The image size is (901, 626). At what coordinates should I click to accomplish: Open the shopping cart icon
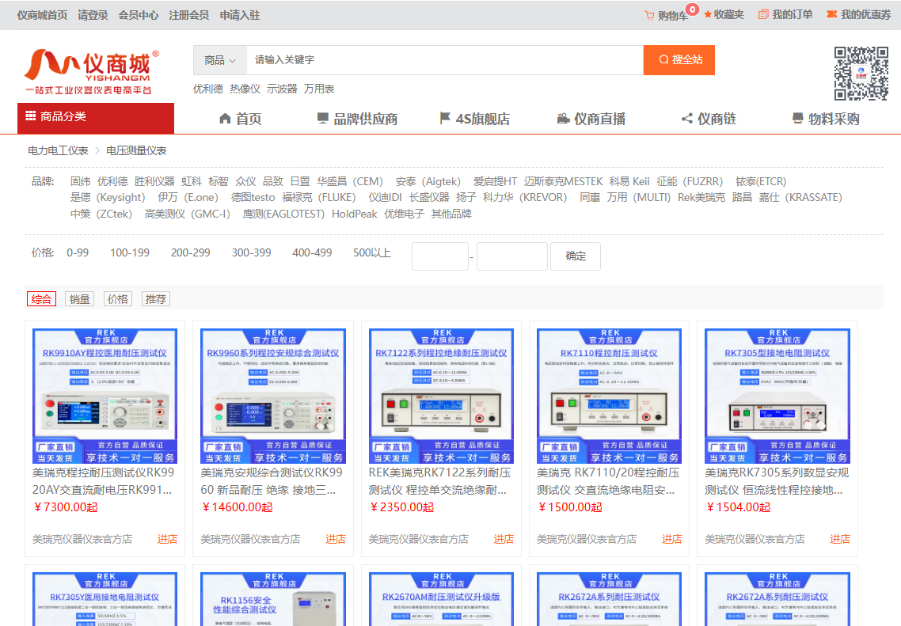(x=649, y=15)
